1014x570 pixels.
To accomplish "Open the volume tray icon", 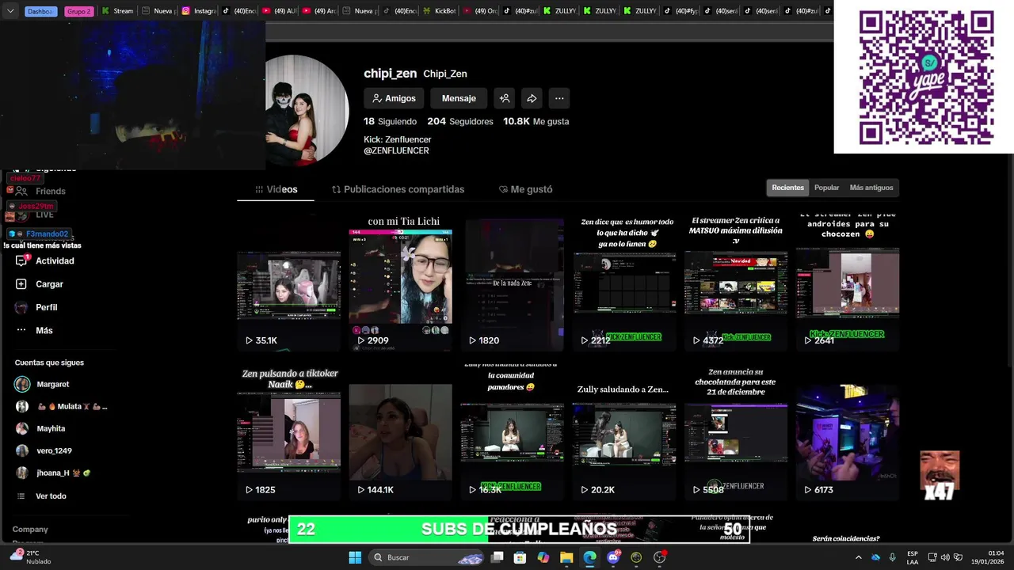I will pos(945,557).
